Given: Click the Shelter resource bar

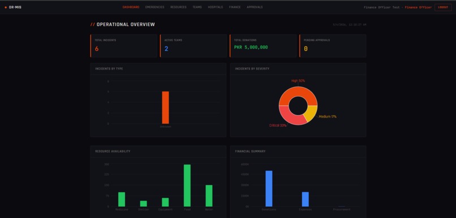Looking at the screenshot, I should [143, 204].
